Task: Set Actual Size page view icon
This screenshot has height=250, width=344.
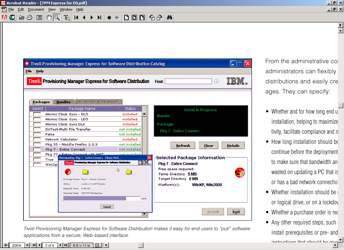Action: pyautogui.click(x=126, y=17)
